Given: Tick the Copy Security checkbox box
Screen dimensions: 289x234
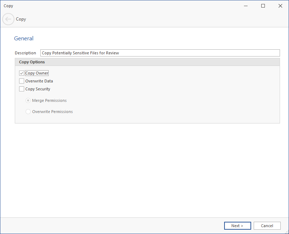Looking at the screenshot, I should click(22, 89).
